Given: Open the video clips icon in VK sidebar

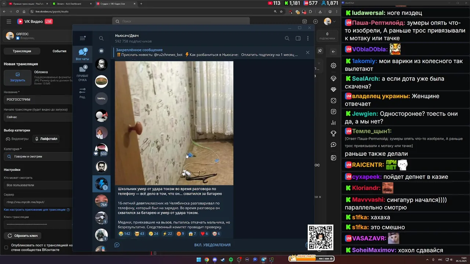Looking at the screenshot, I should [333, 158].
